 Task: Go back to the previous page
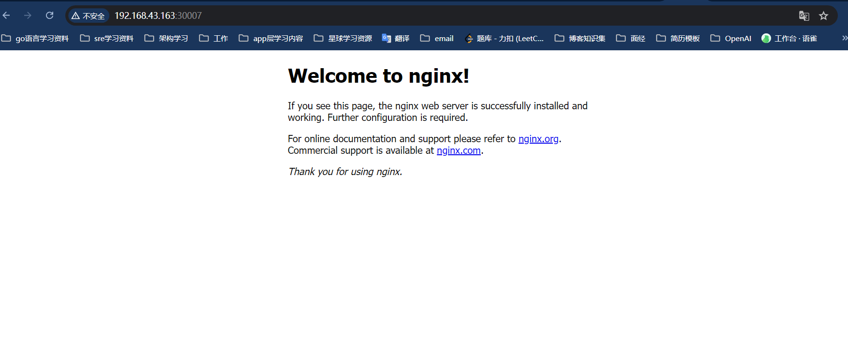click(x=6, y=15)
